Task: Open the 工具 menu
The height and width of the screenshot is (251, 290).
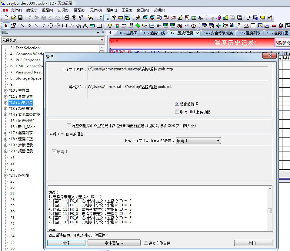Action: click(126, 10)
